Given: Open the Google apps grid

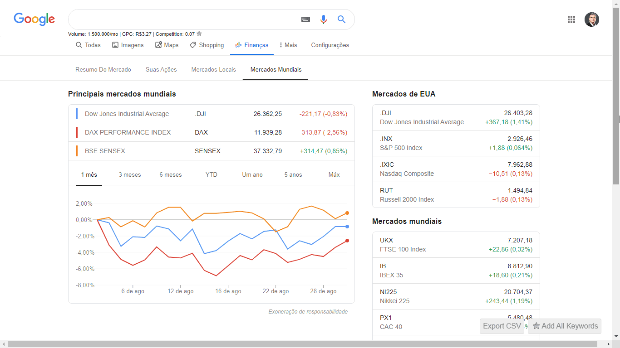Looking at the screenshot, I should 571,19.
